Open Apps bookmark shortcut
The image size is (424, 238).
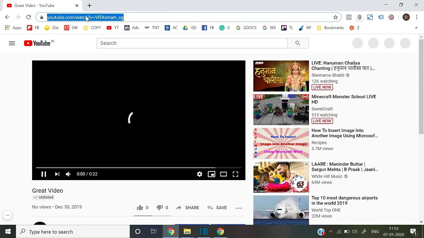13,28
